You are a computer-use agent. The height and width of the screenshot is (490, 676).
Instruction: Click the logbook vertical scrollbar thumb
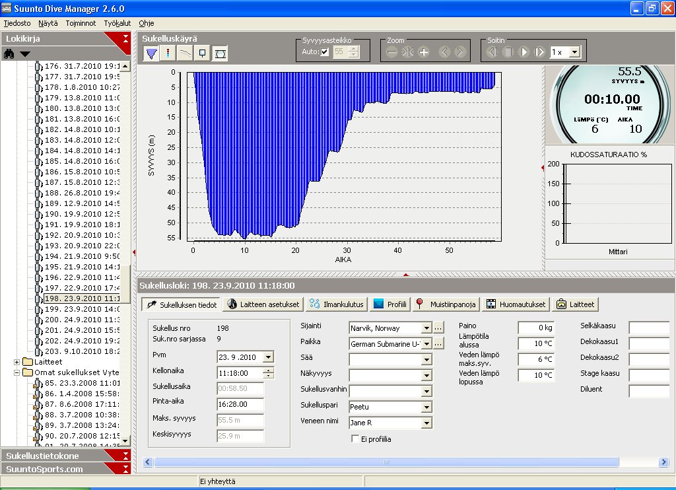[x=125, y=283]
